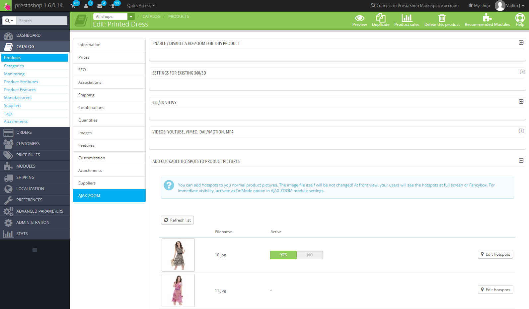
Task: Open the envelope messages notification icon
Action: click(x=100, y=6)
